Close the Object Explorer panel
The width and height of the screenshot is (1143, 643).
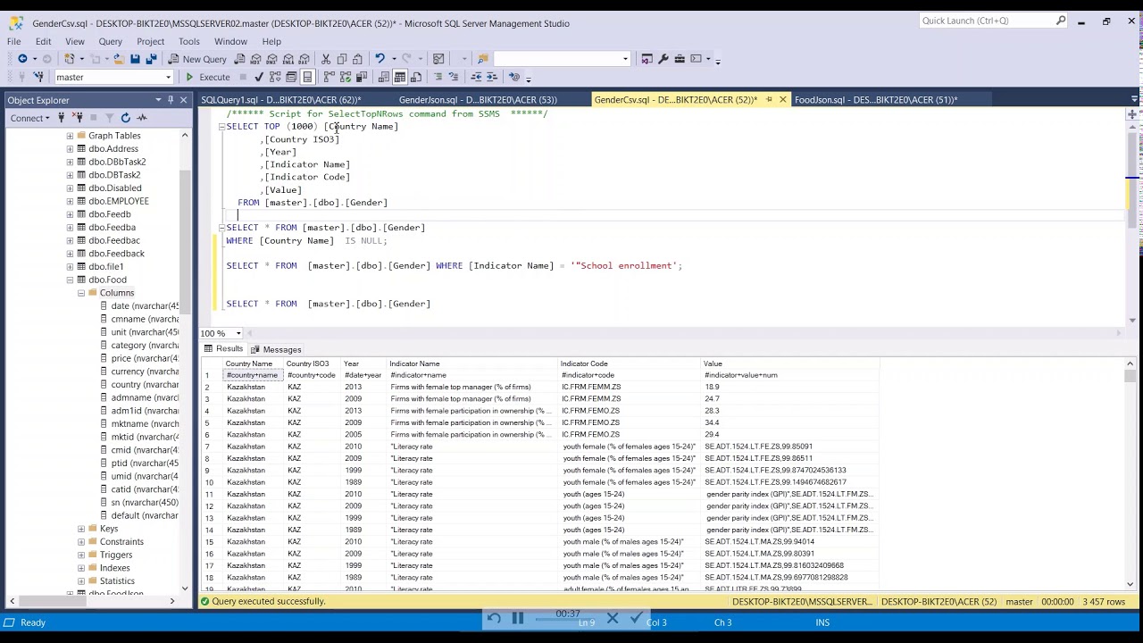coord(183,100)
